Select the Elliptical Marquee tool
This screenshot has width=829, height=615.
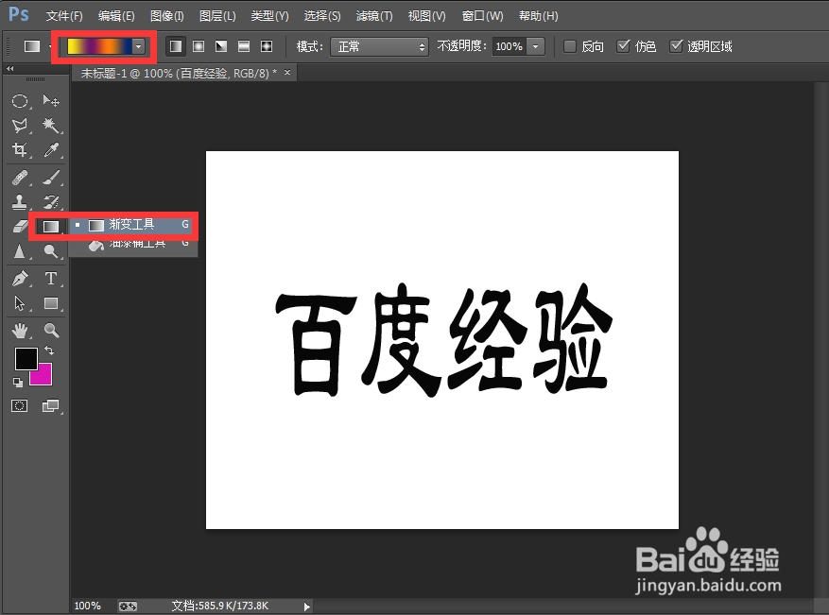[20, 100]
